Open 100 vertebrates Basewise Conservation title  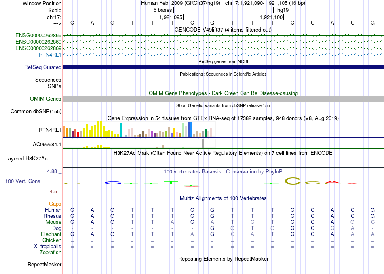223,172
